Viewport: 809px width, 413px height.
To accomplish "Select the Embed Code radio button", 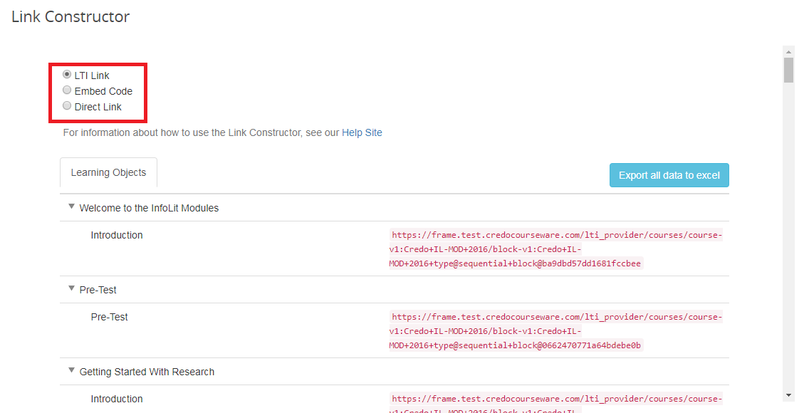I will pos(67,90).
